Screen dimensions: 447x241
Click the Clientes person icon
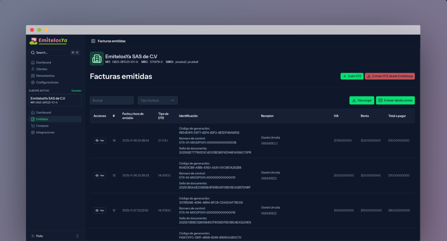[33, 69]
